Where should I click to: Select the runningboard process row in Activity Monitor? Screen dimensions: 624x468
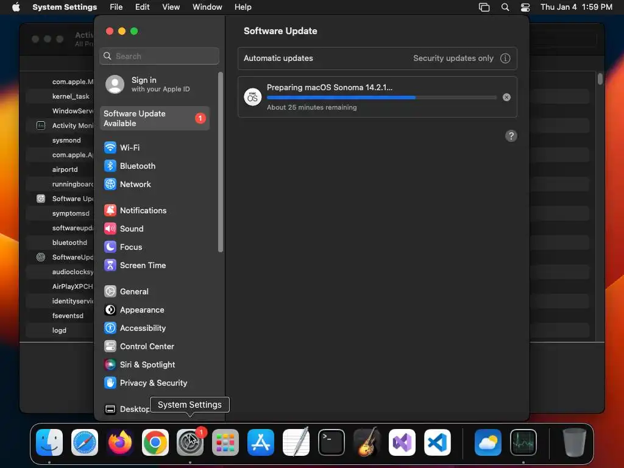click(60, 184)
